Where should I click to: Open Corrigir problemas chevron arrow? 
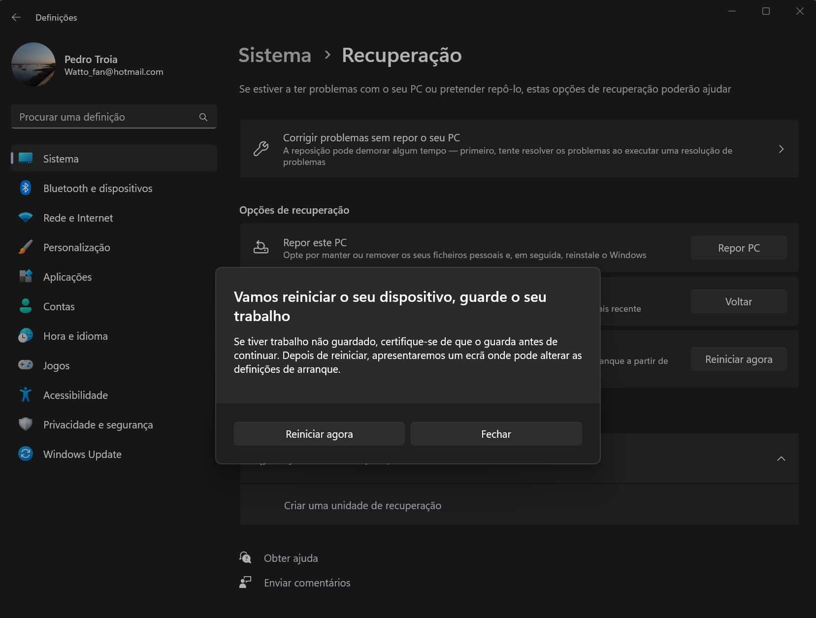coord(781,149)
